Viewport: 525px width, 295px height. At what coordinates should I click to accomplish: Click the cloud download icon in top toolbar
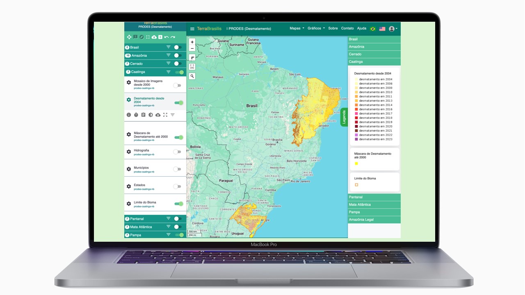point(154,37)
